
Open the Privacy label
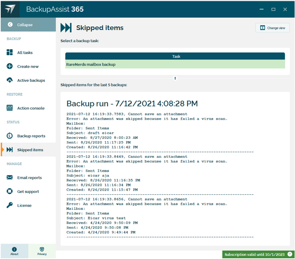coord(42,254)
